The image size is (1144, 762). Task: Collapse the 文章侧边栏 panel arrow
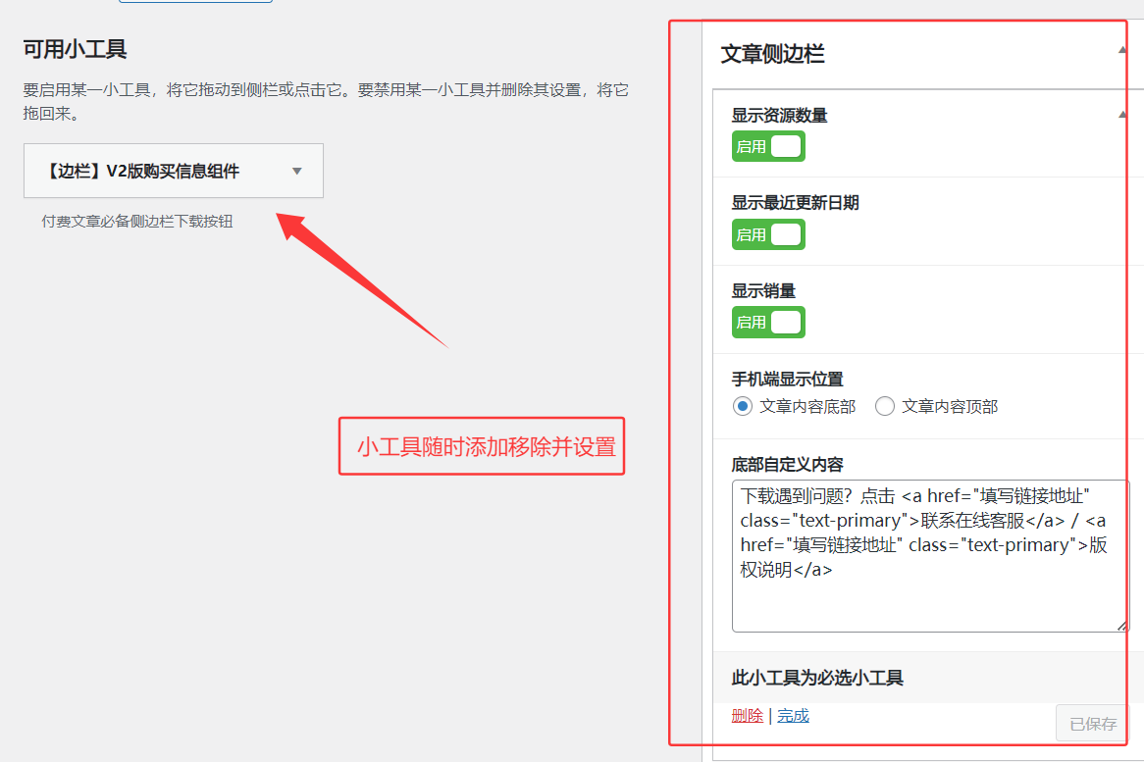pos(1123,51)
